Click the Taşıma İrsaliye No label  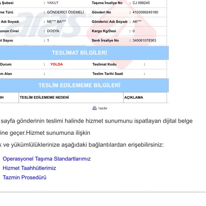107,3
